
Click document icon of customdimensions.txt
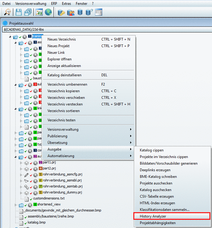coord(26,199)
